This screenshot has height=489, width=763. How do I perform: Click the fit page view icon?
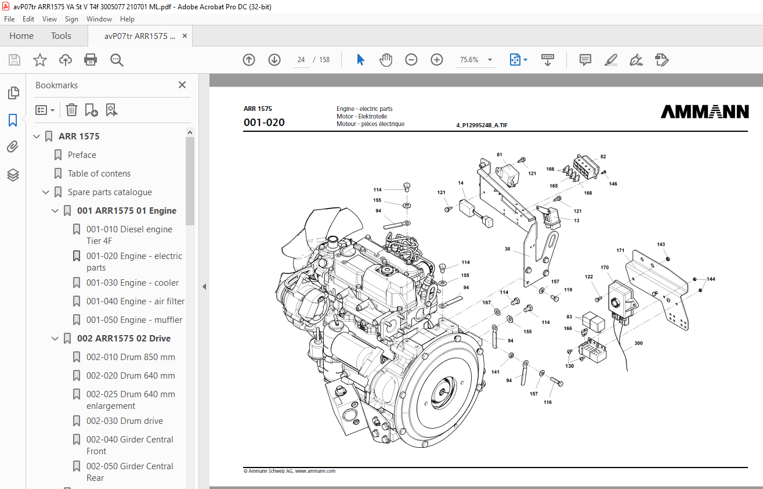point(515,60)
